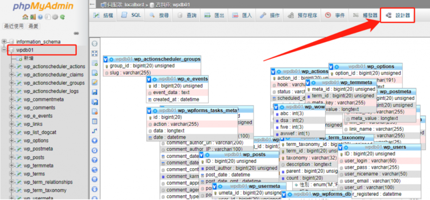View the designer in fullscreen
Image resolution: width=430 pixels, height=200 pixels.
(94, 53)
